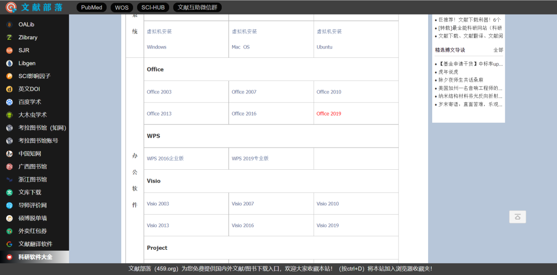557x275 pixels.
Task: Open the Visio 2019 link
Action: pyautogui.click(x=328, y=225)
